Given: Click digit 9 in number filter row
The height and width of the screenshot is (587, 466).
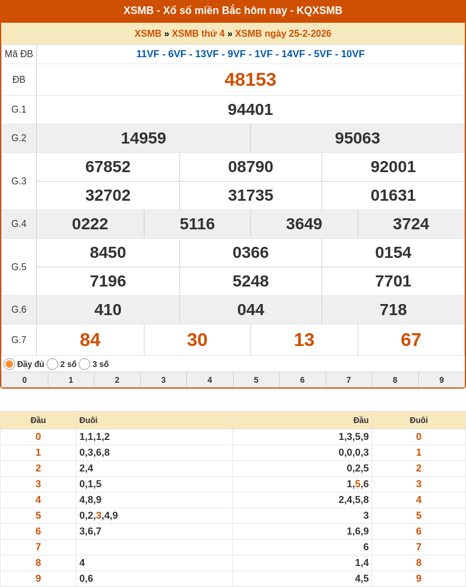Looking at the screenshot, I should tap(442, 380).
